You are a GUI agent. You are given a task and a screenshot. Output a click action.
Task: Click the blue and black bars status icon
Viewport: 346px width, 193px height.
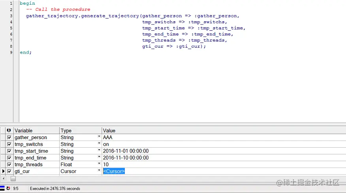click(x=2, y=188)
